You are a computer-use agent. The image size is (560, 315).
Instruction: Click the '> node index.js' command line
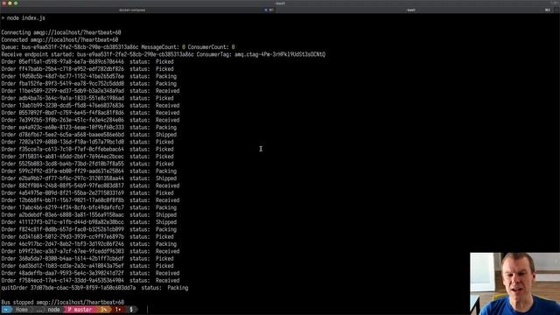[24, 17]
